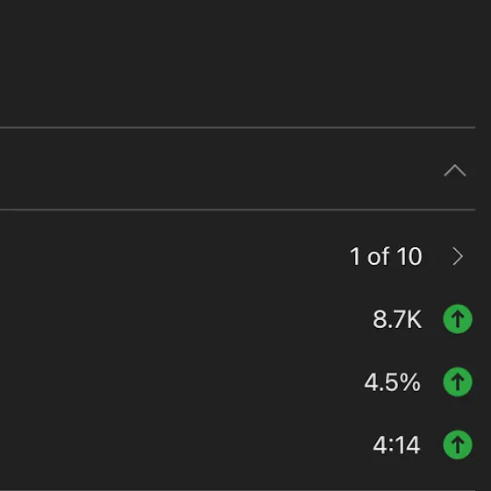
Task: Click the blank space left of 8.7K
Action: point(185,319)
